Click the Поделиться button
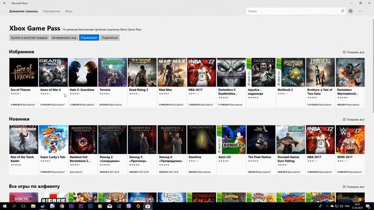374x210 pixels. point(110,37)
